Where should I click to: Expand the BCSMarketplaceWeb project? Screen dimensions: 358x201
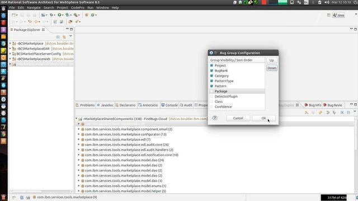click(x=10, y=59)
